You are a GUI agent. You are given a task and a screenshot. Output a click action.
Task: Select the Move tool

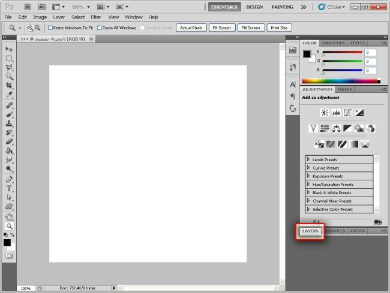[x=9, y=49]
